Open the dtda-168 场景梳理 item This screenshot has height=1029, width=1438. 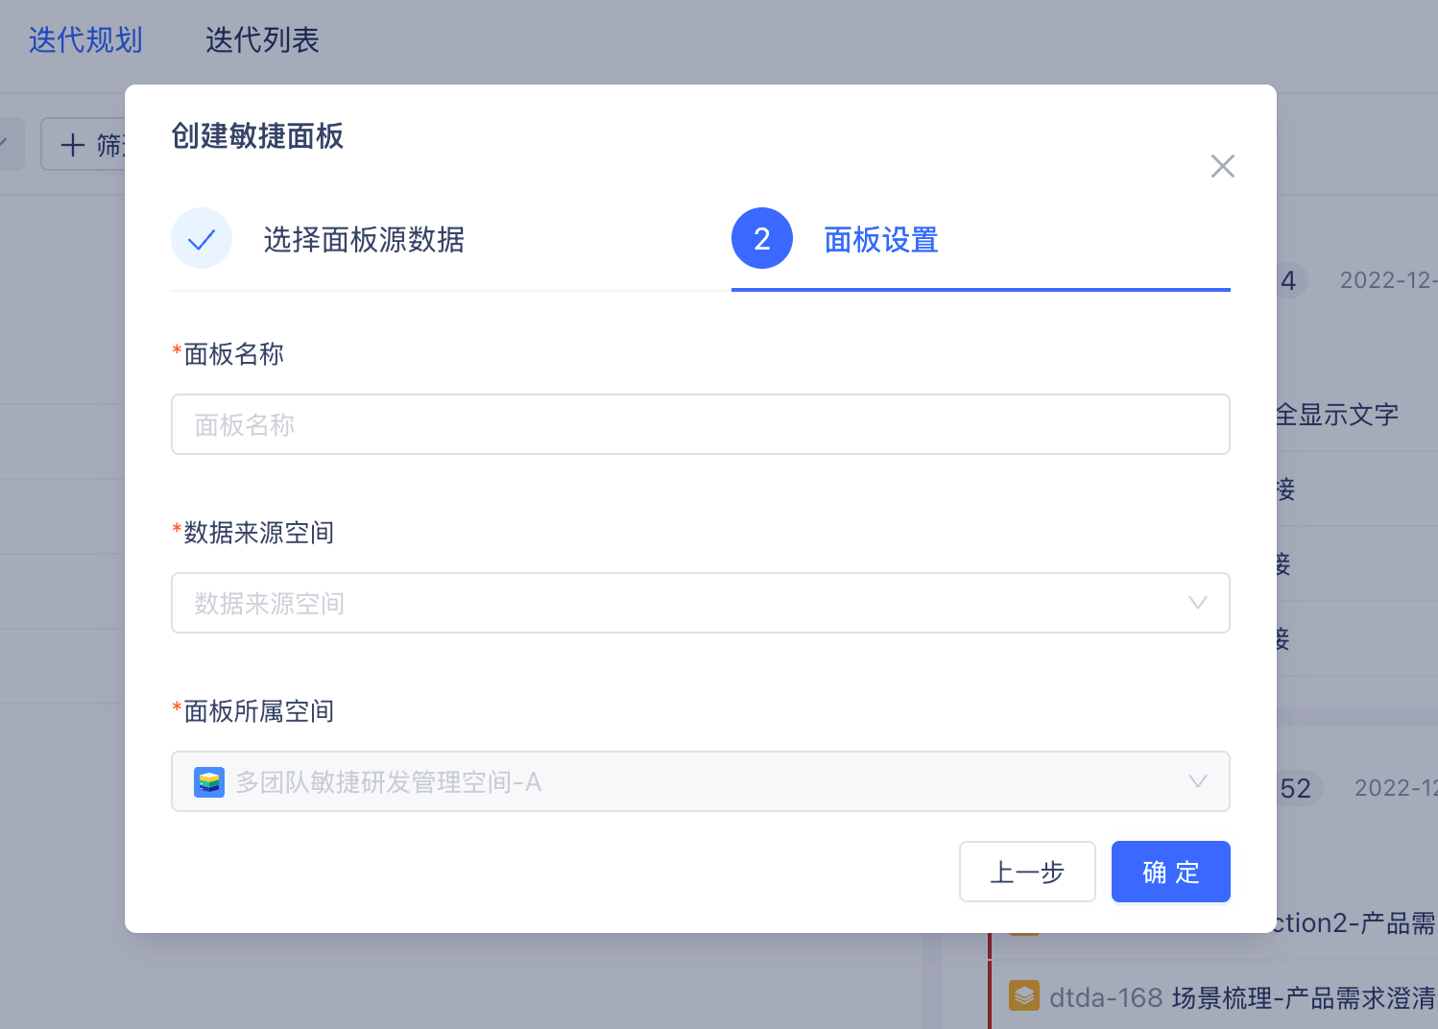1242,997
